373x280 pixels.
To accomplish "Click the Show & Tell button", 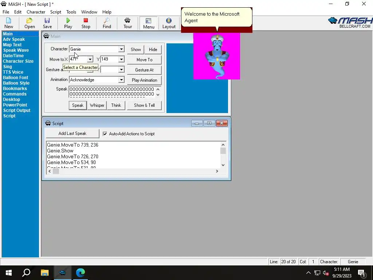I will (x=144, y=105).
